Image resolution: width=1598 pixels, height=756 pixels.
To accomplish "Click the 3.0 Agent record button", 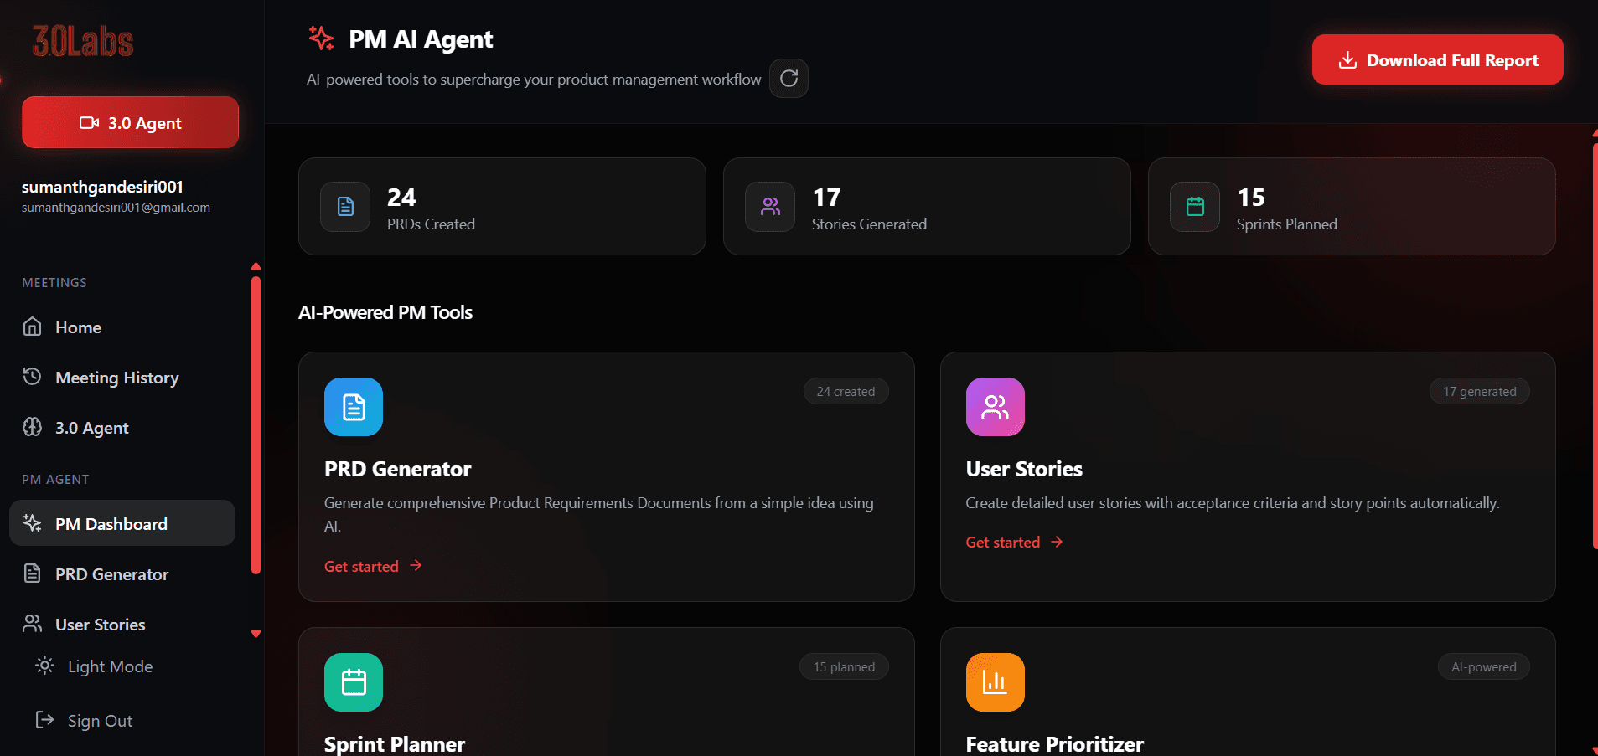I will coord(129,122).
